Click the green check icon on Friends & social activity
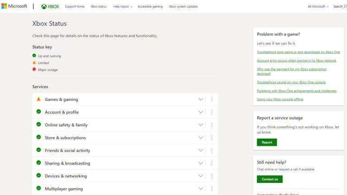347x195 pixels. click(x=38, y=150)
